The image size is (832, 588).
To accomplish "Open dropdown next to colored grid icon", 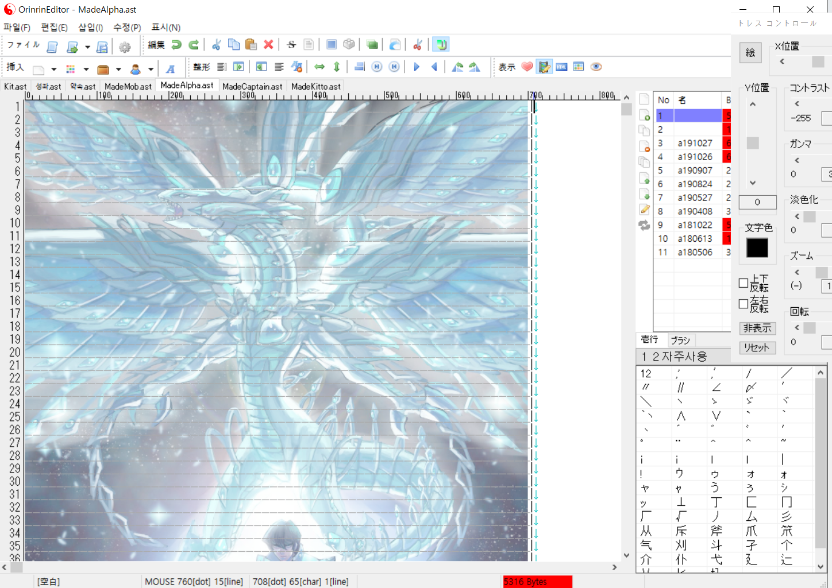I will click(86, 69).
